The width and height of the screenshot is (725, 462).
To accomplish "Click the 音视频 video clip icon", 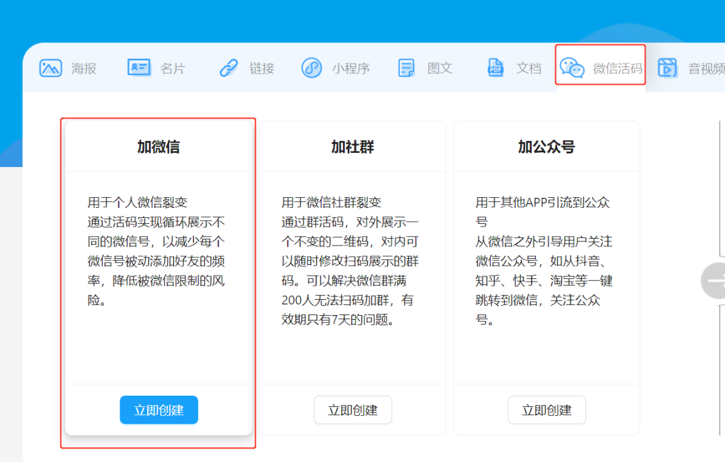I will (x=667, y=68).
